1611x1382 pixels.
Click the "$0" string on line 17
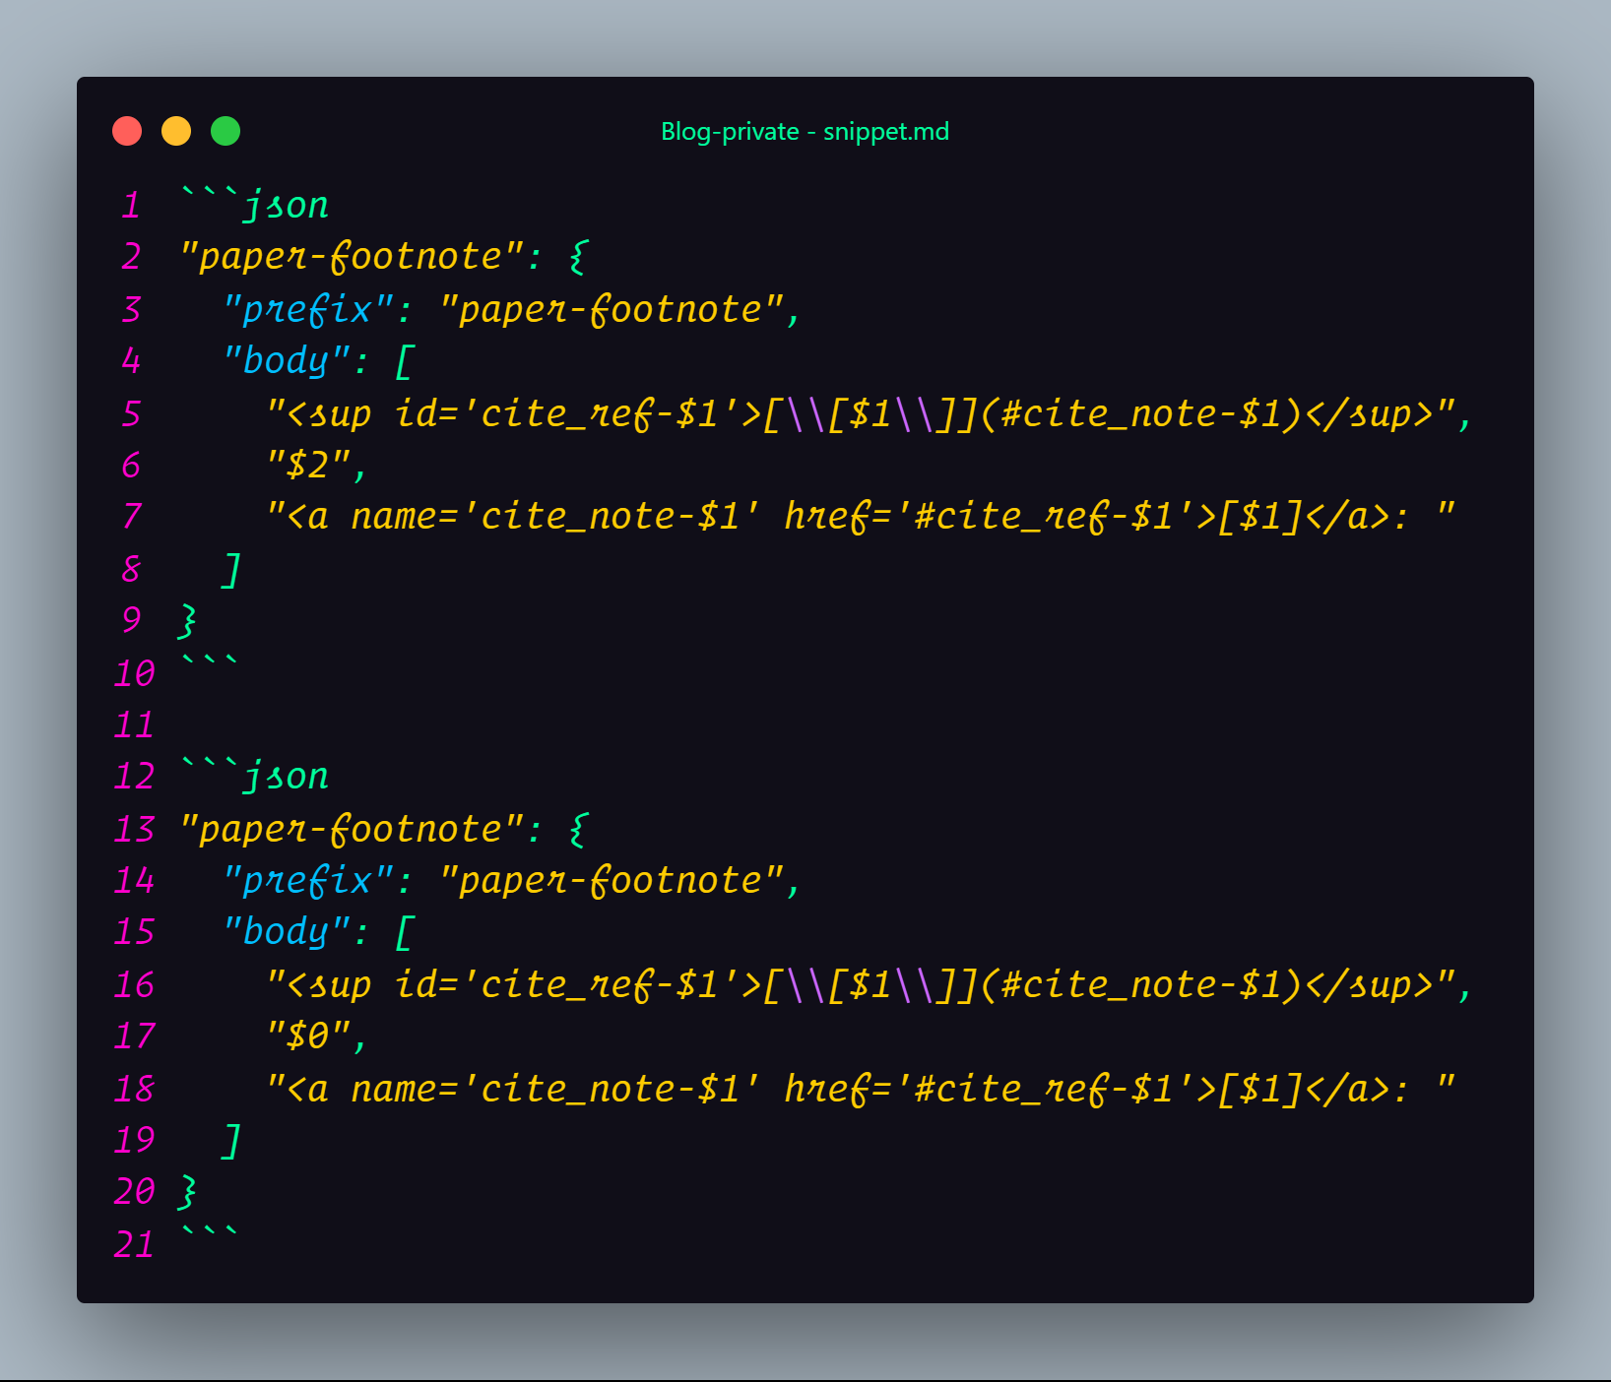(308, 1036)
